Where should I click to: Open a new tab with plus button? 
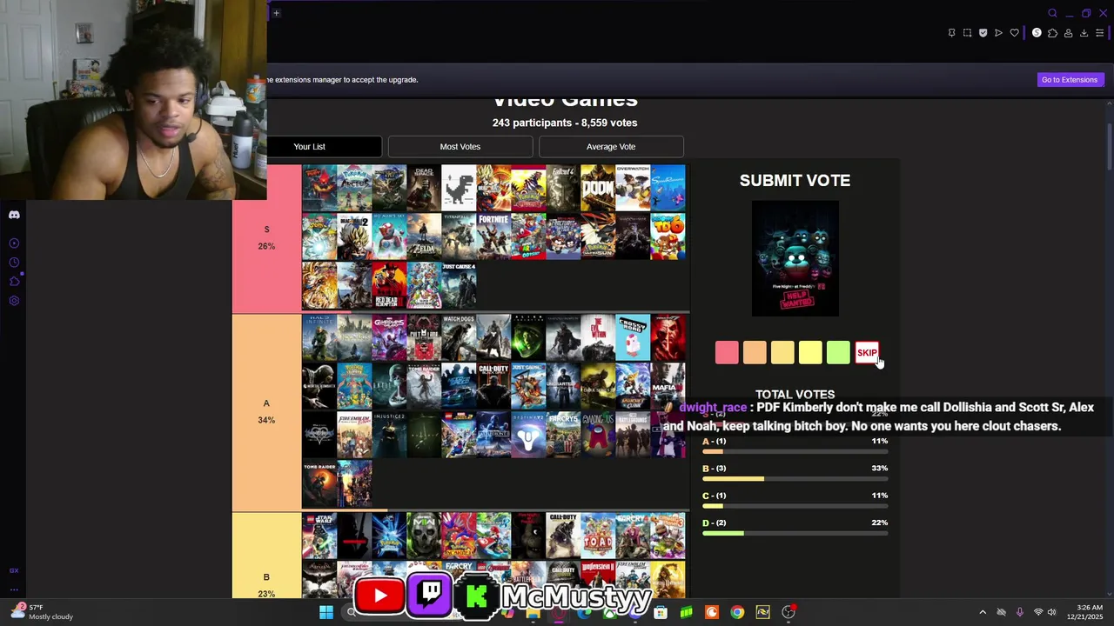click(276, 13)
